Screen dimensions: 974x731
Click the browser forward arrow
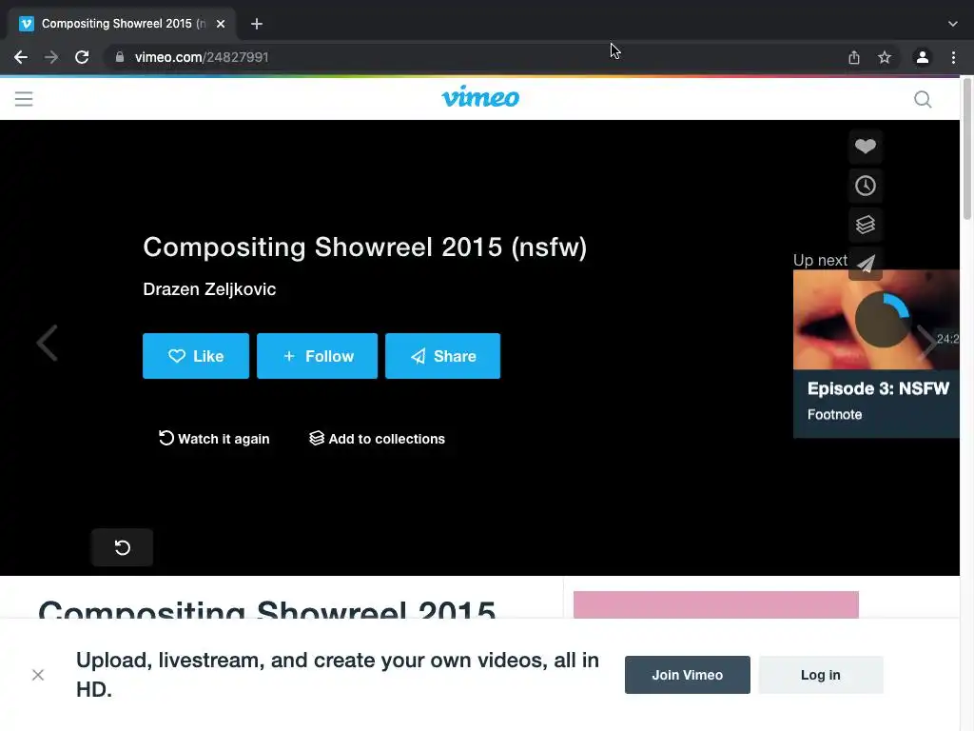click(x=51, y=57)
